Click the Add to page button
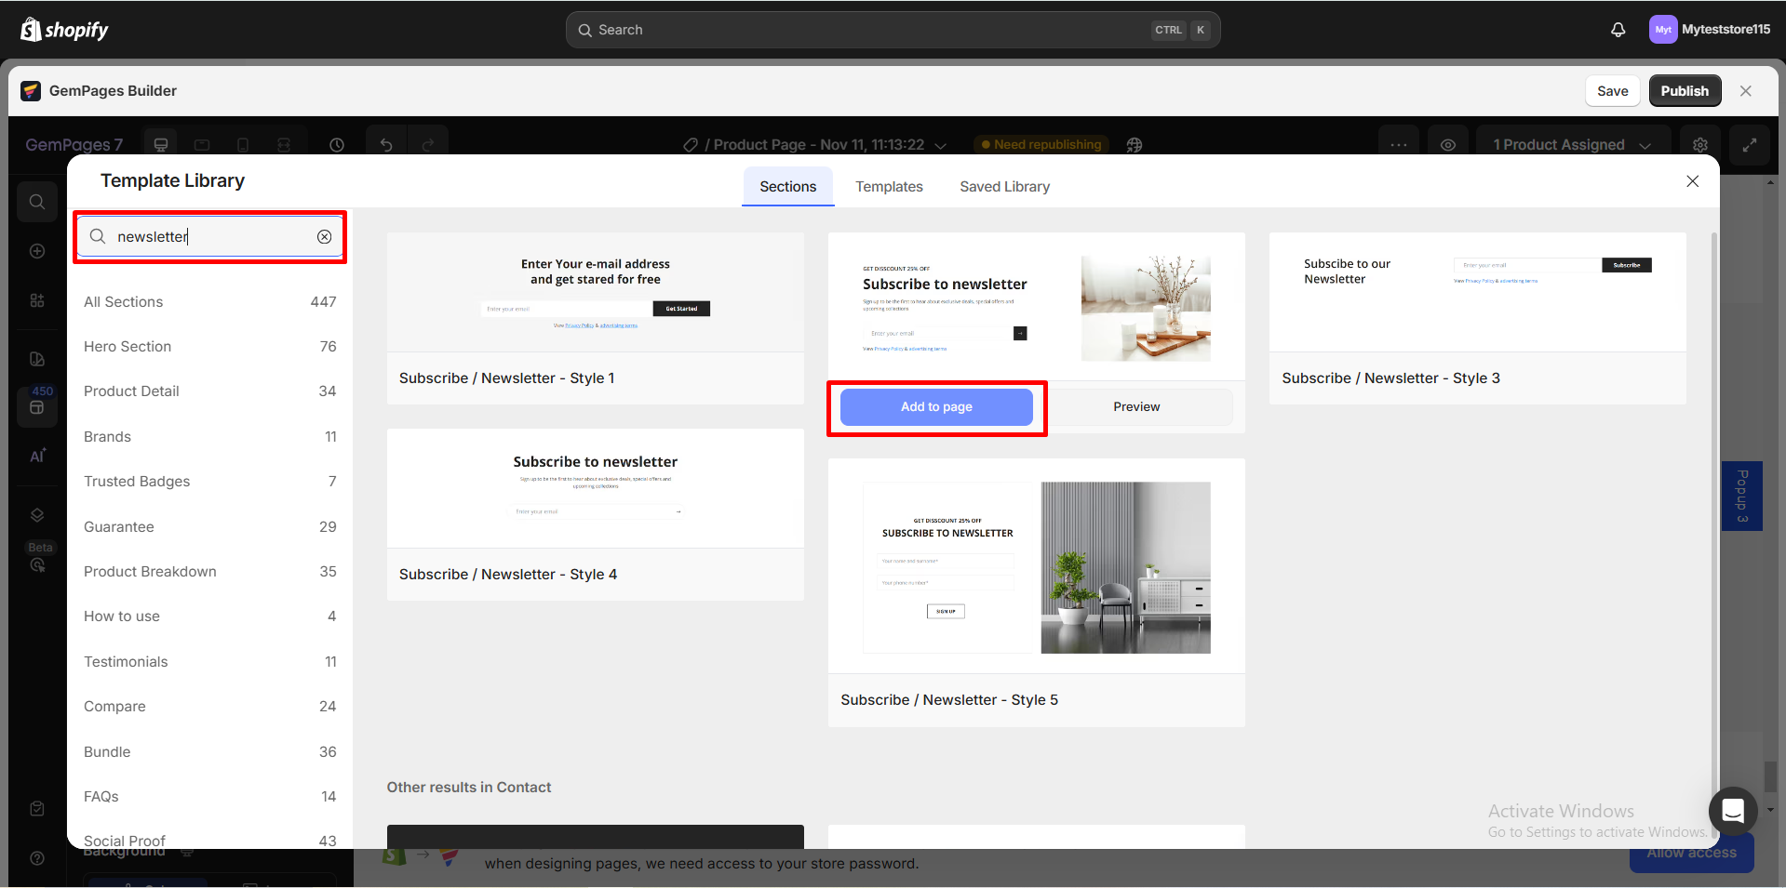The image size is (1786, 888). point(936,407)
